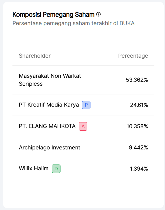Click the 10.358% percentage value

pyautogui.click(x=137, y=126)
